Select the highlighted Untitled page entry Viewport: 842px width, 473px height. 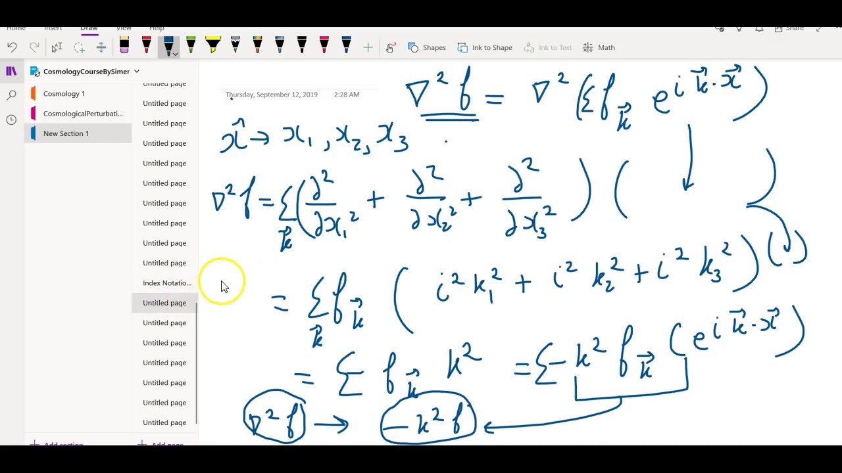point(164,303)
